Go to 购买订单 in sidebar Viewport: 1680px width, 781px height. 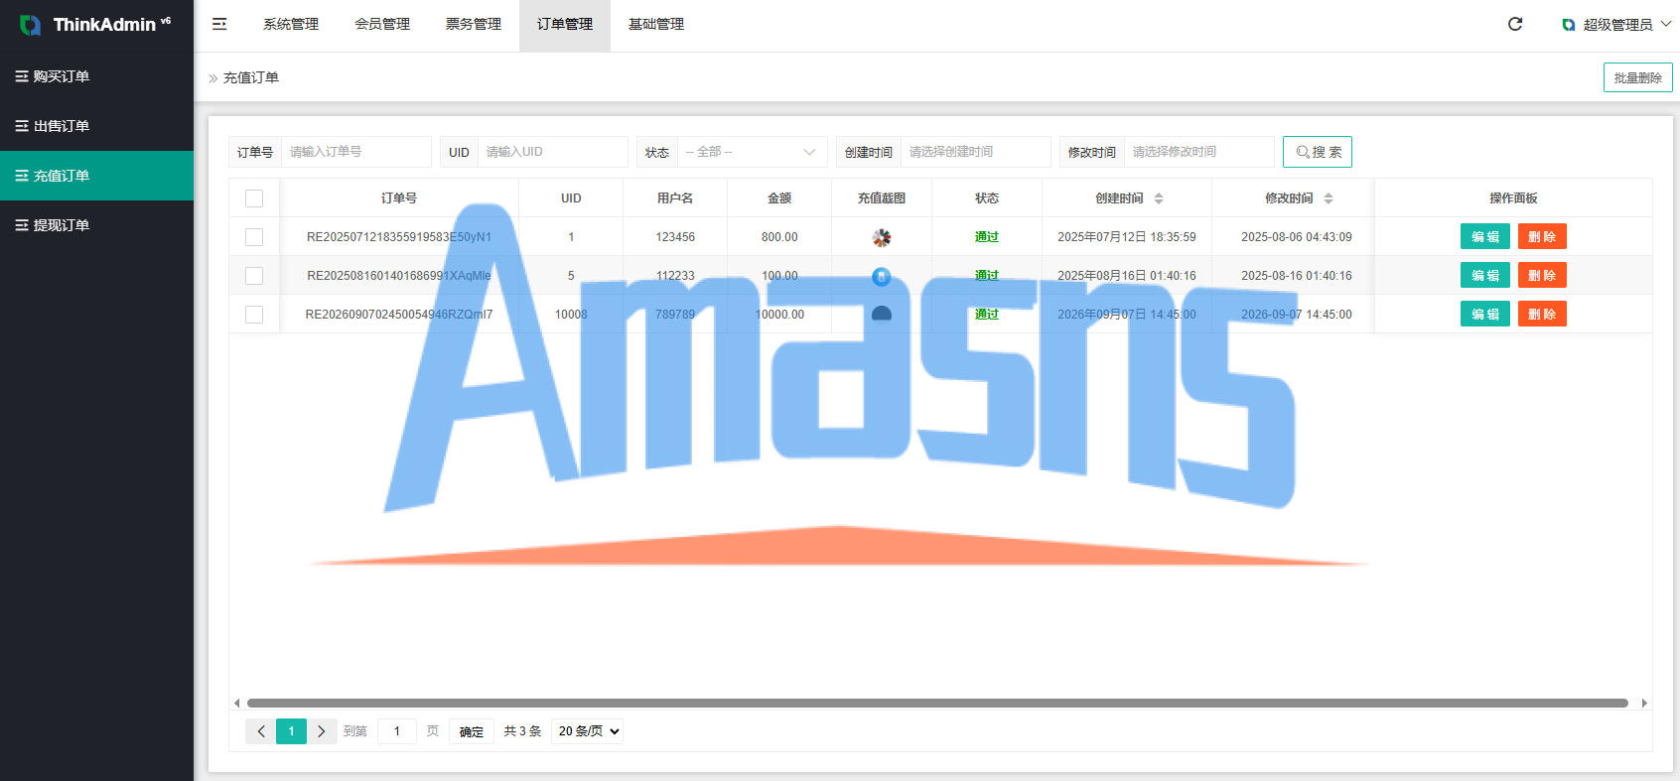click(96, 76)
